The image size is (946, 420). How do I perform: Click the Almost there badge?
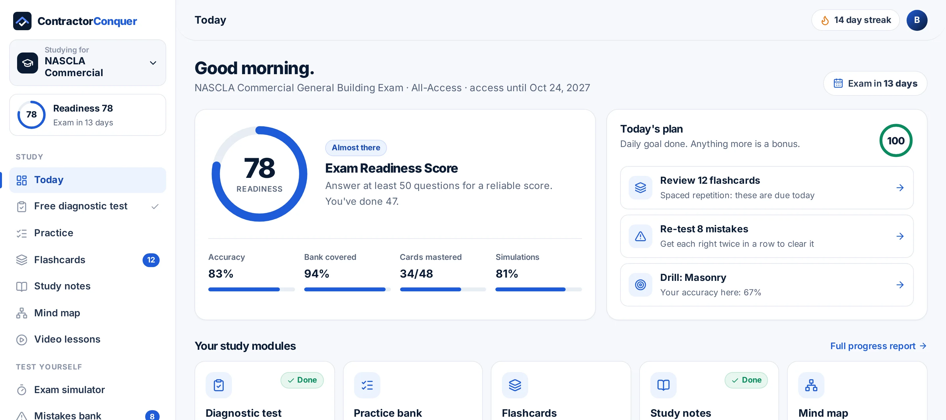(x=356, y=147)
